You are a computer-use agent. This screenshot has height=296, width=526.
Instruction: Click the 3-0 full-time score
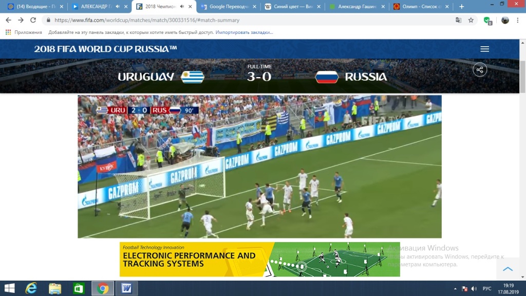(x=259, y=77)
